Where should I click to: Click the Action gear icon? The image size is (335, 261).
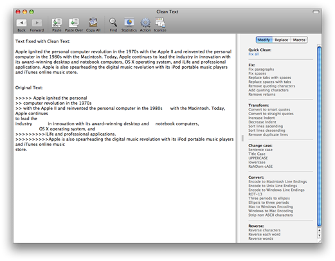[145, 22]
